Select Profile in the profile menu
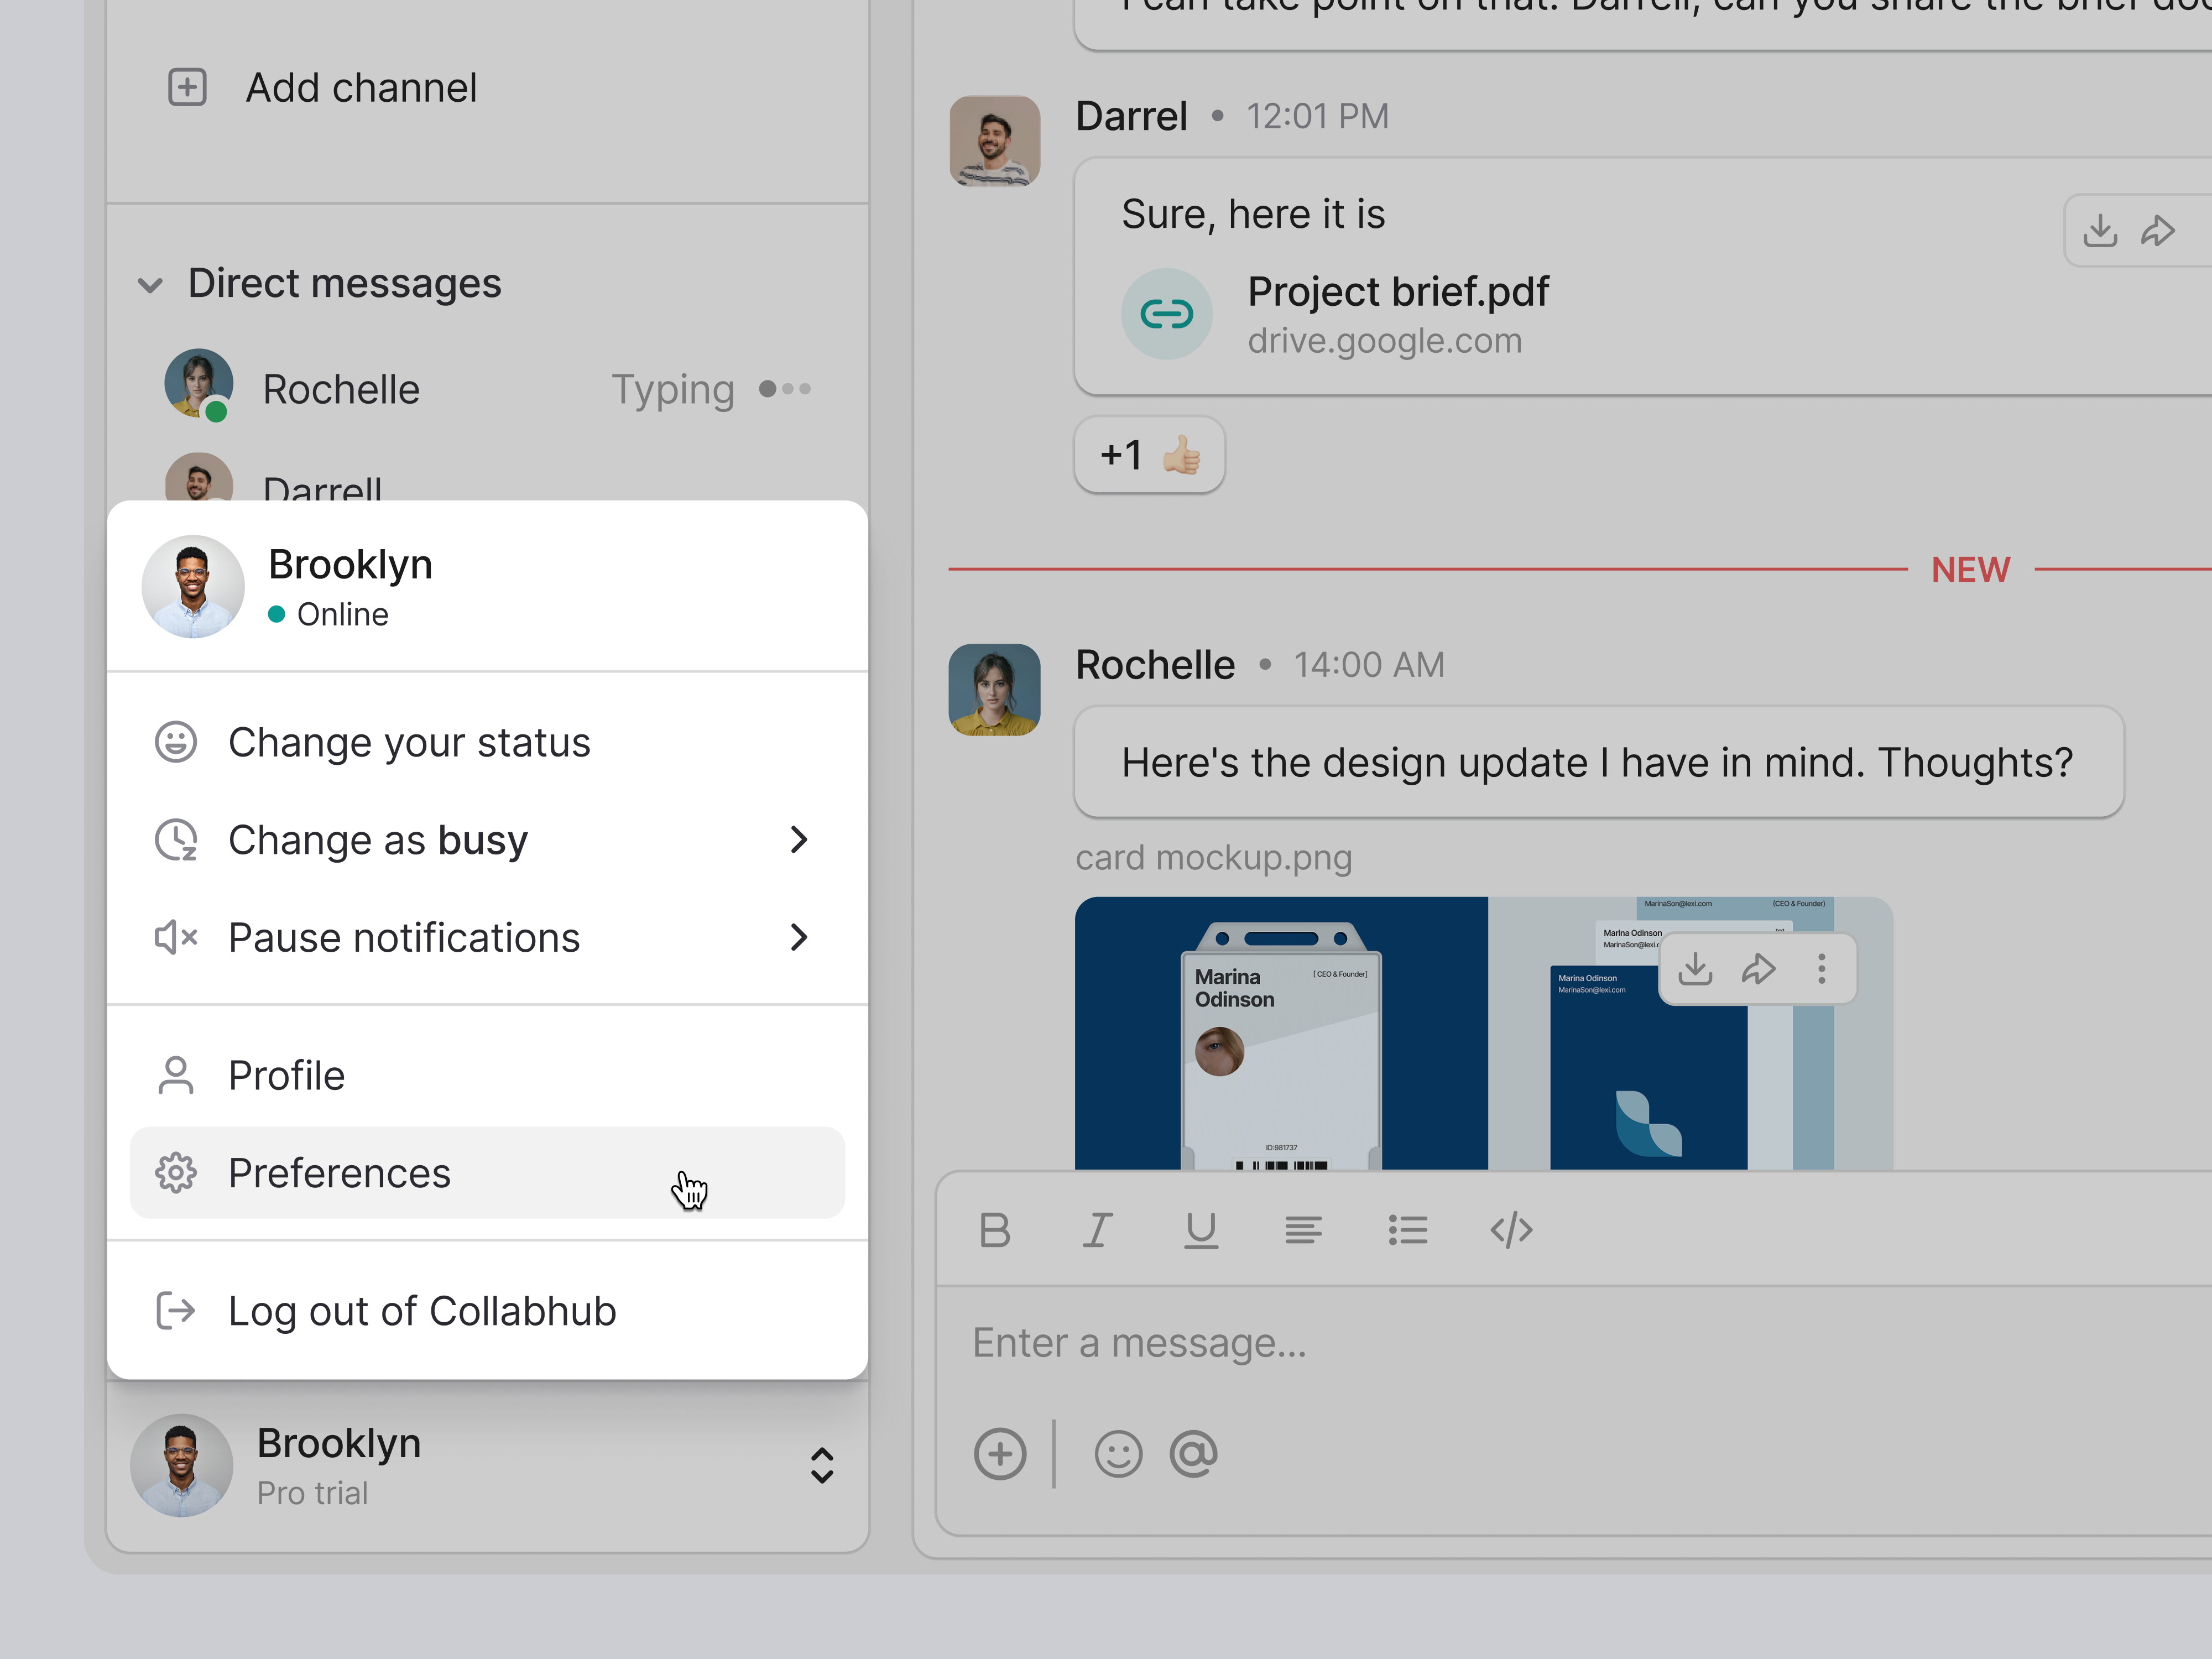The width and height of the screenshot is (2212, 1659). 285,1074
